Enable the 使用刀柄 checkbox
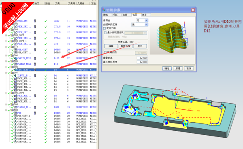The height and width of the screenshot is (149, 243). click(x=104, y=28)
